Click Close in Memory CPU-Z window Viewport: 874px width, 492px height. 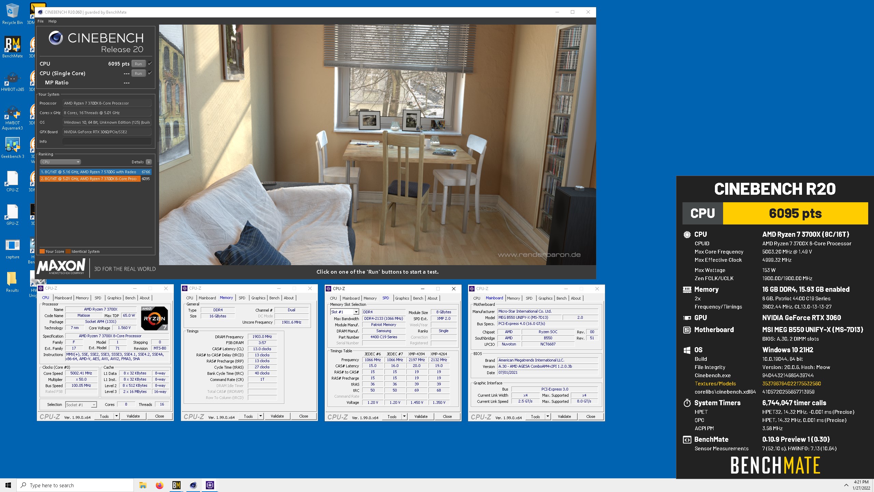pyautogui.click(x=304, y=416)
